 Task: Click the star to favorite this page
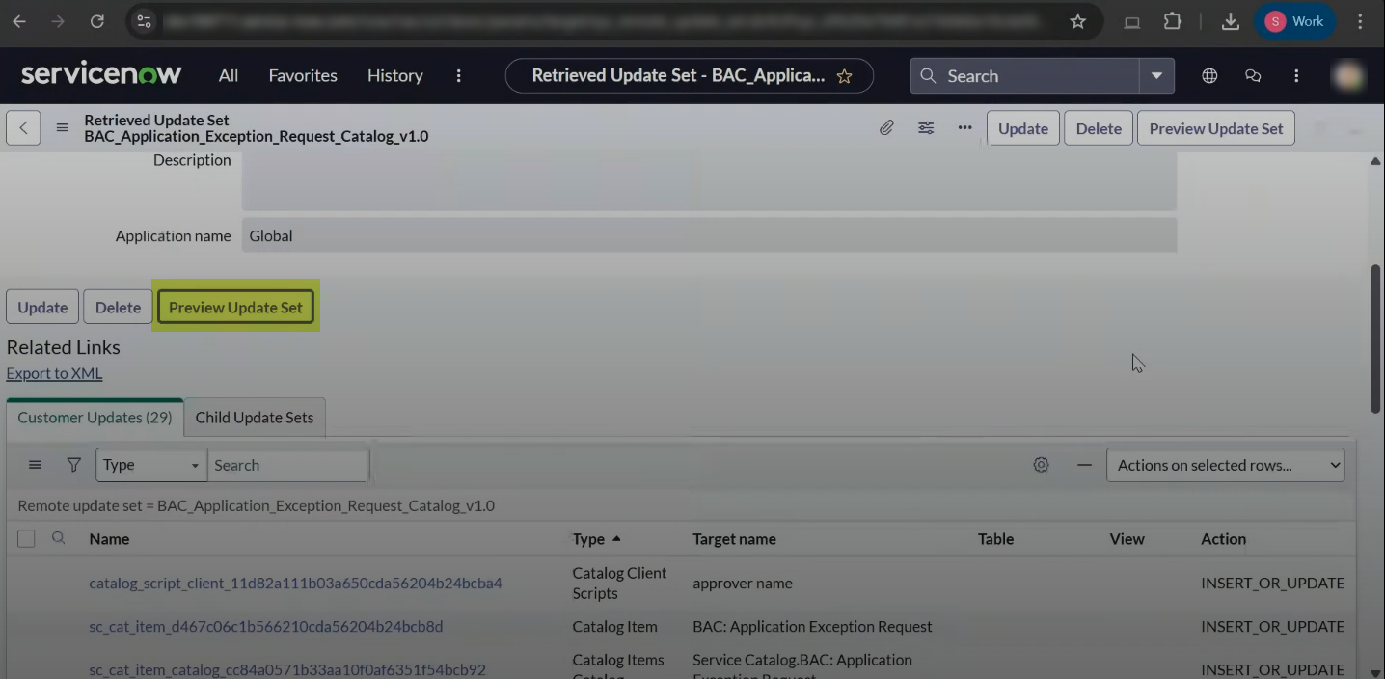pyautogui.click(x=844, y=76)
